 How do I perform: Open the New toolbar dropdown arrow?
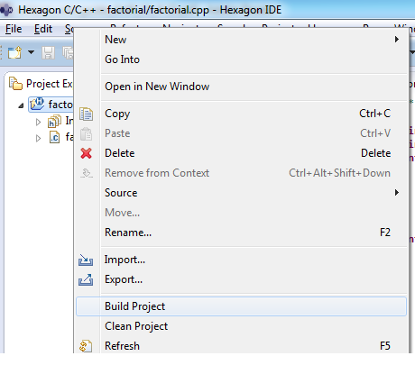click(31, 52)
